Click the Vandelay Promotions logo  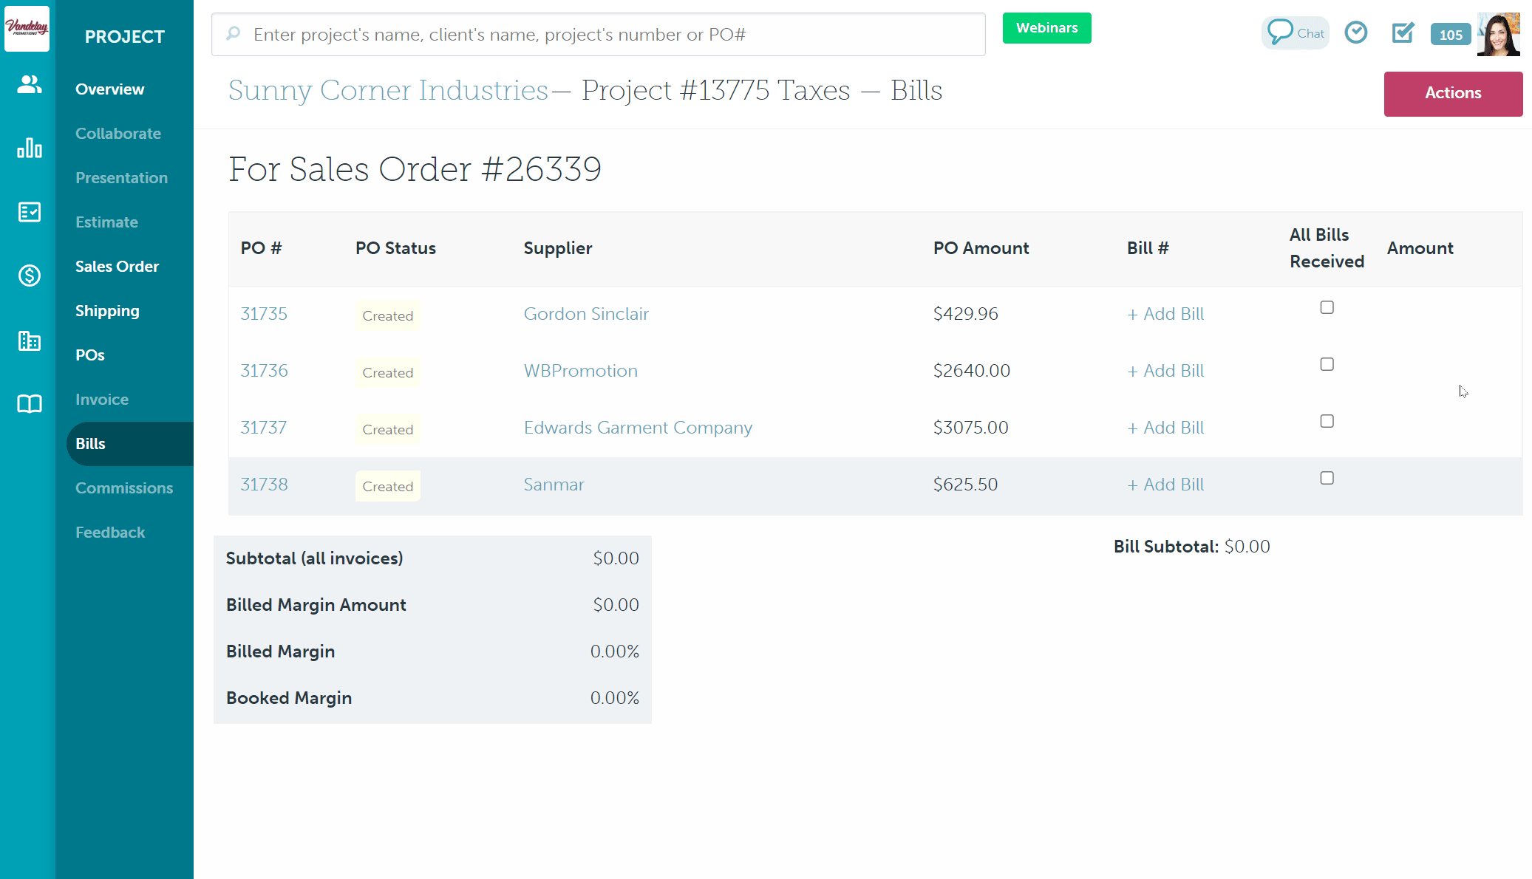[27, 29]
